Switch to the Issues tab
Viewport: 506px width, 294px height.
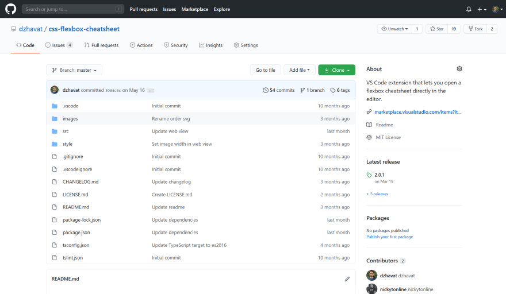59,45
